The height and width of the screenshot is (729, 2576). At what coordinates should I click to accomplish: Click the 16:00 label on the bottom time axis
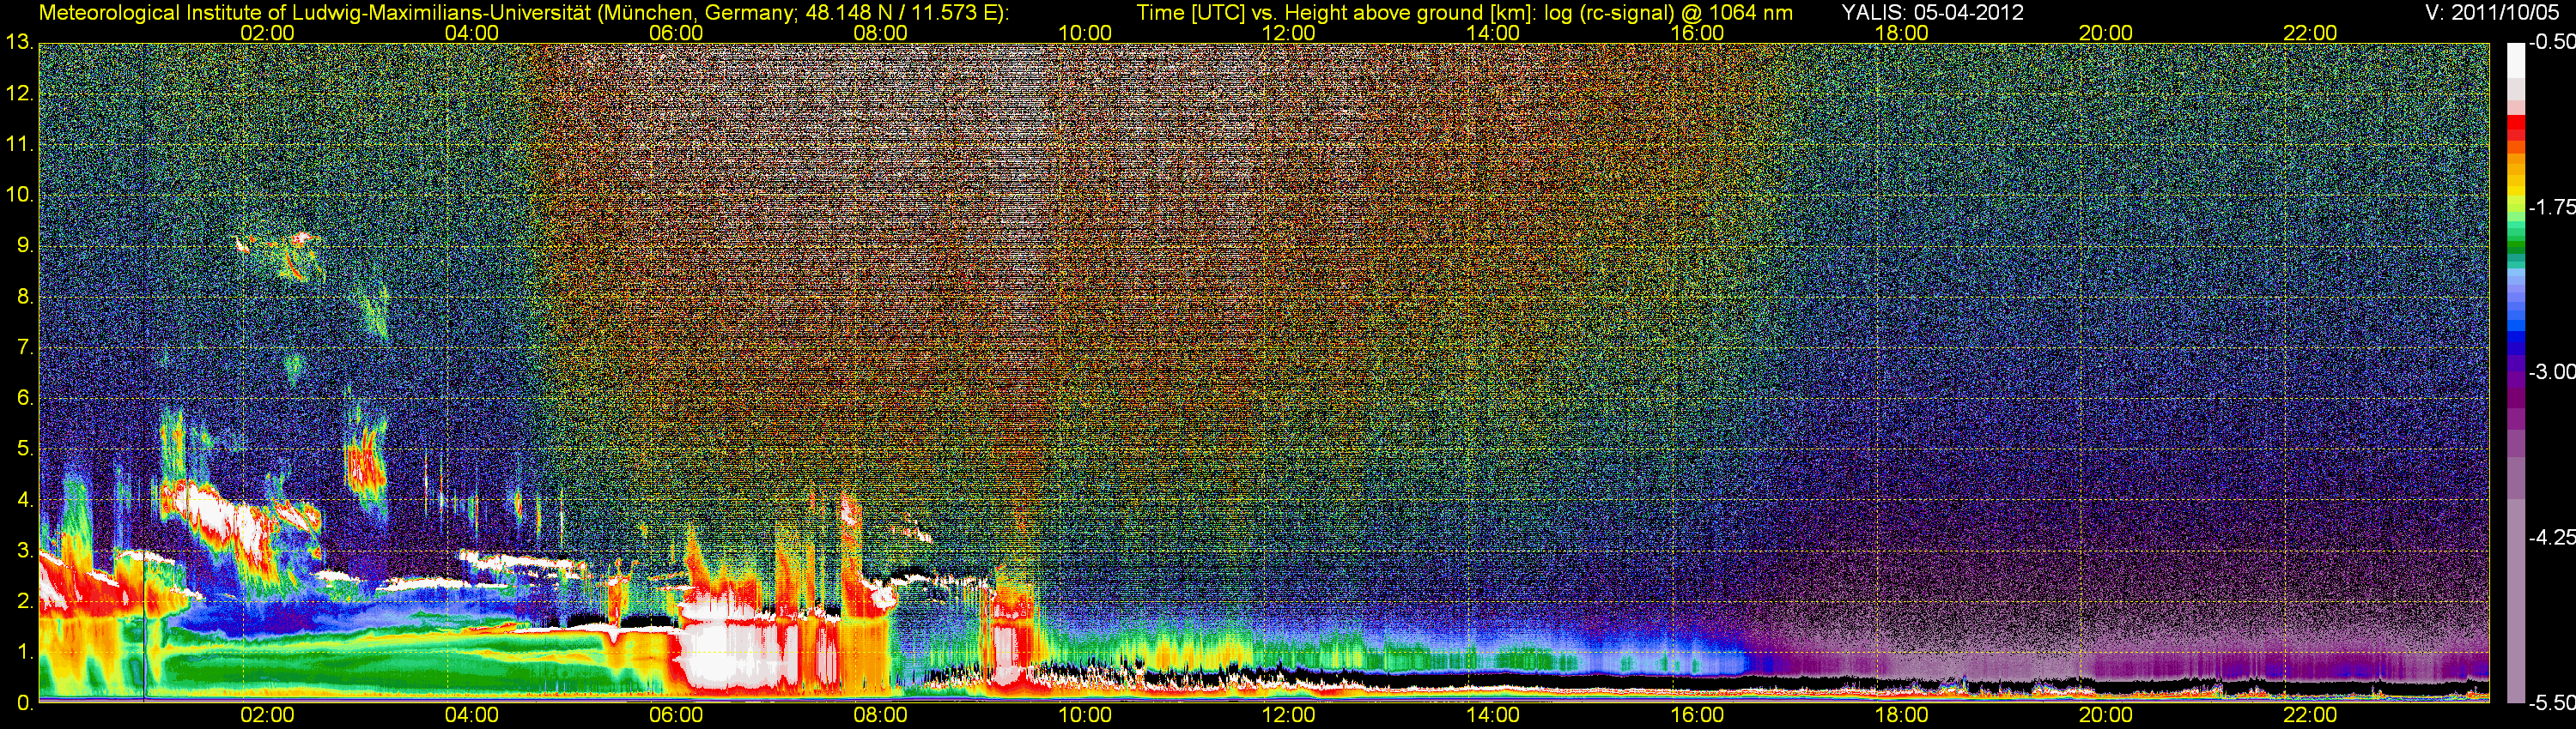point(1697,715)
